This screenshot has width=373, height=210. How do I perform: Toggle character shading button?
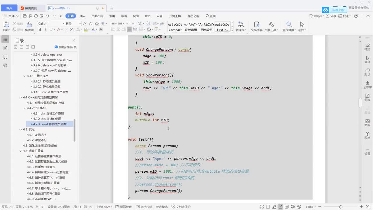pyautogui.click(x=101, y=29)
